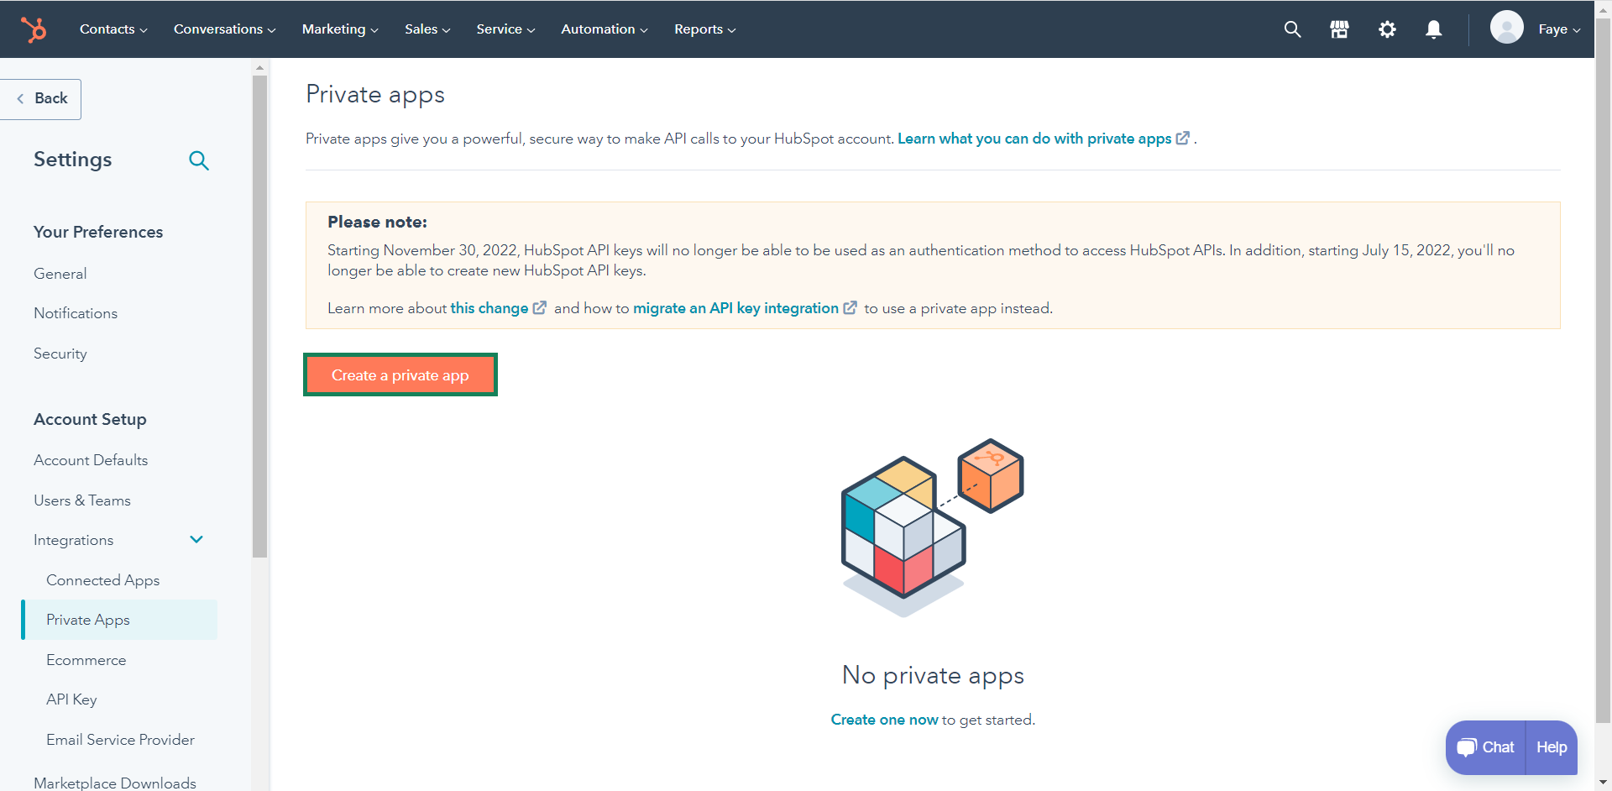
Task: Click the HubSpot sprocket logo
Action: (x=34, y=29)
